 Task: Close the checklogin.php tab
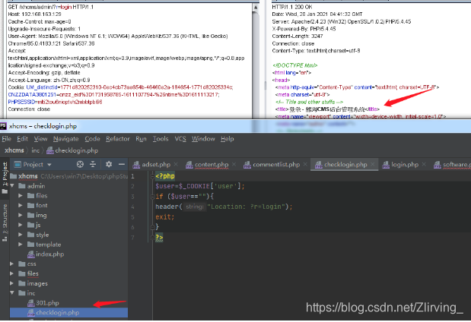point(373,164)
